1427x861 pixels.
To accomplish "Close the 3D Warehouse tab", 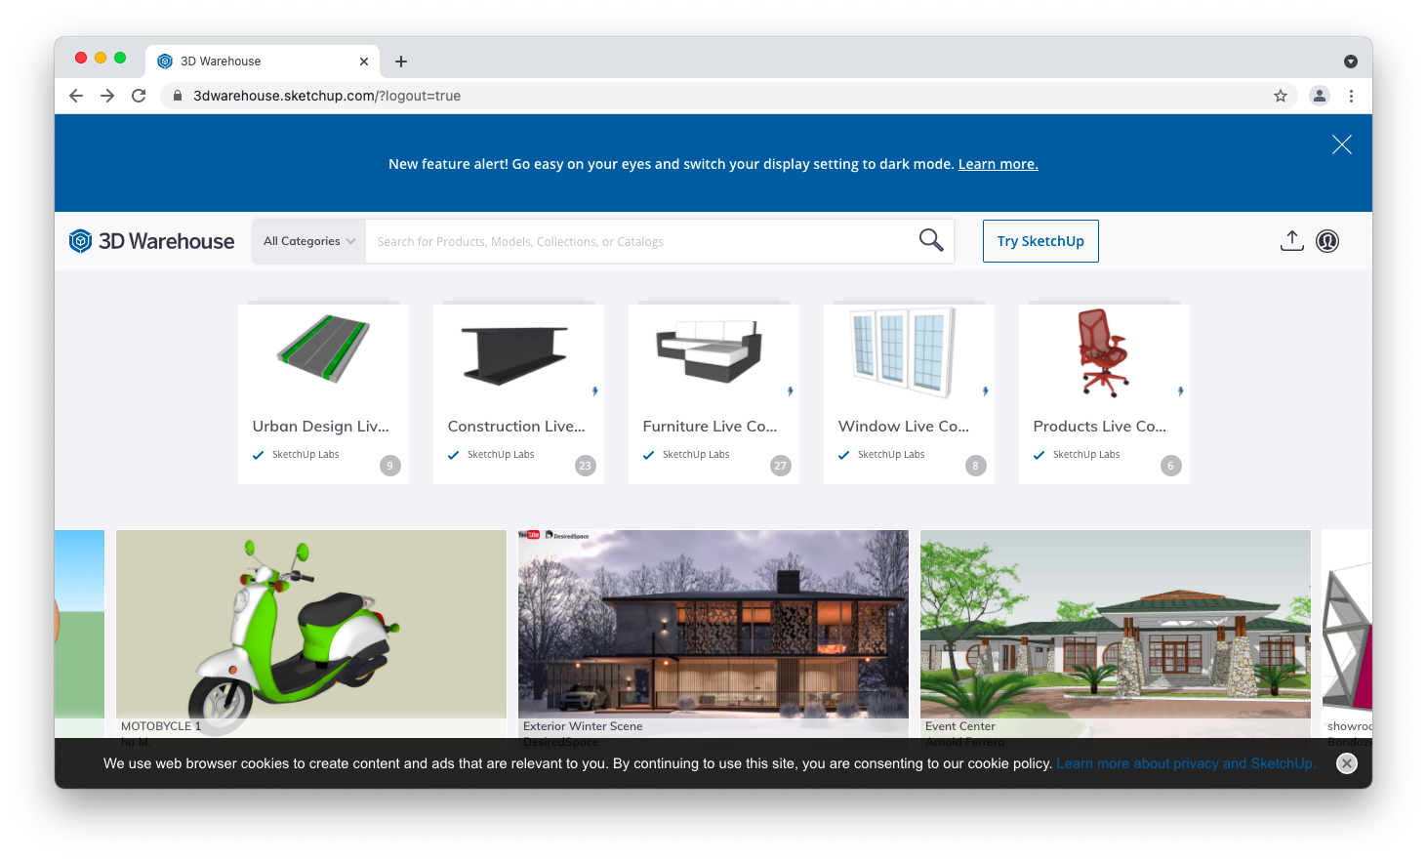I will (364, 61).
